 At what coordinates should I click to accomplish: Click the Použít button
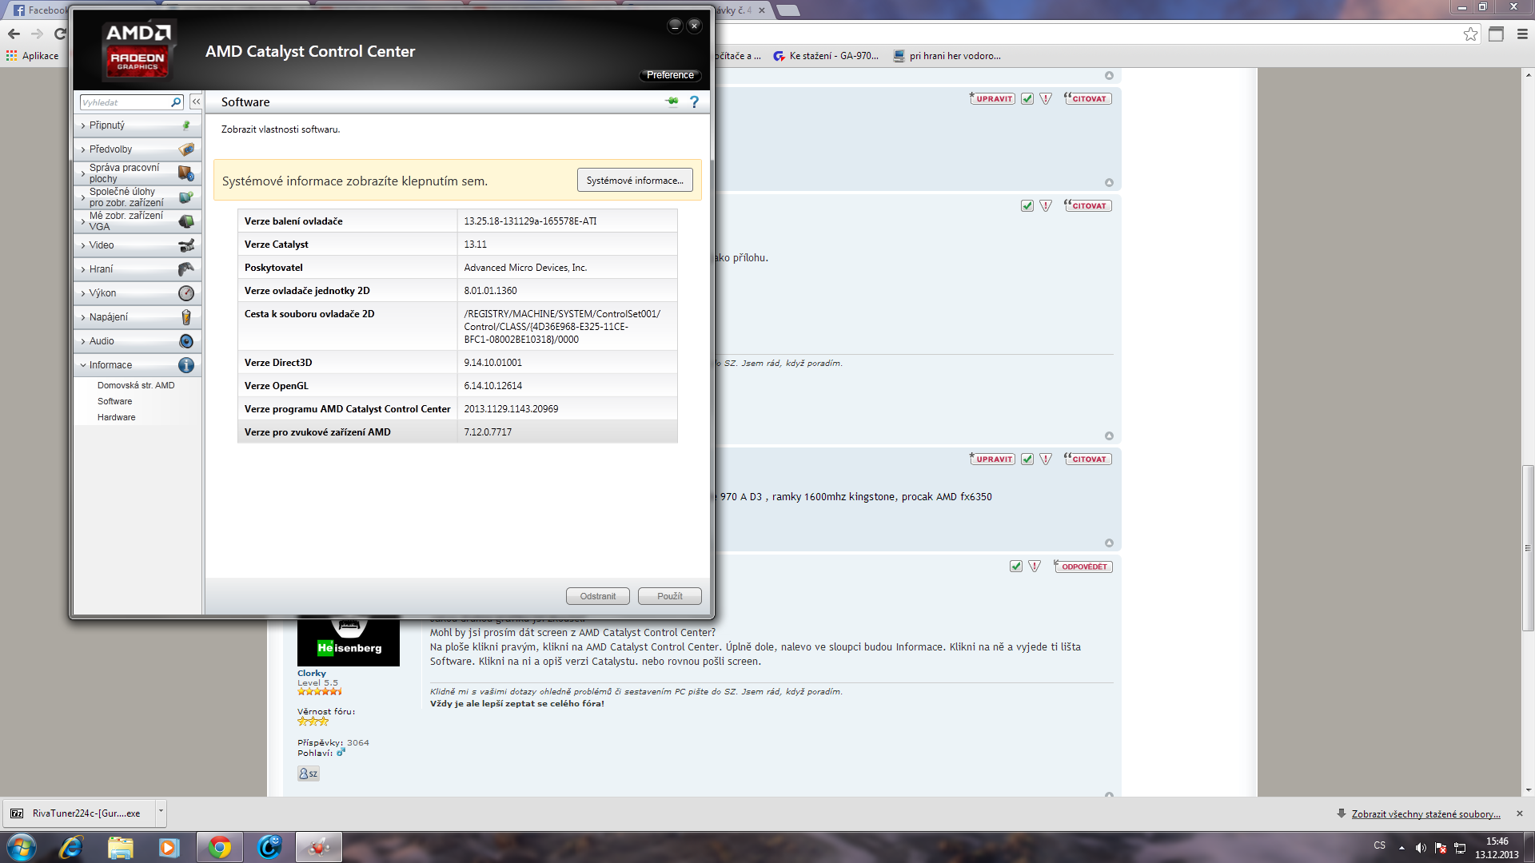click(x=670, y=596)
